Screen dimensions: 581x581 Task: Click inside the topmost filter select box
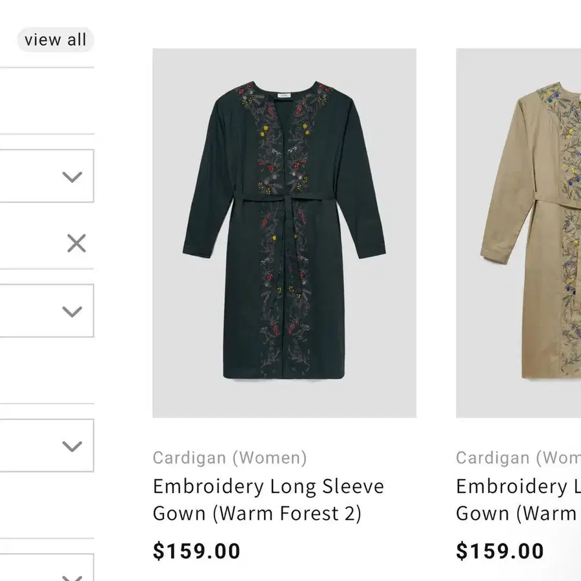32,176
